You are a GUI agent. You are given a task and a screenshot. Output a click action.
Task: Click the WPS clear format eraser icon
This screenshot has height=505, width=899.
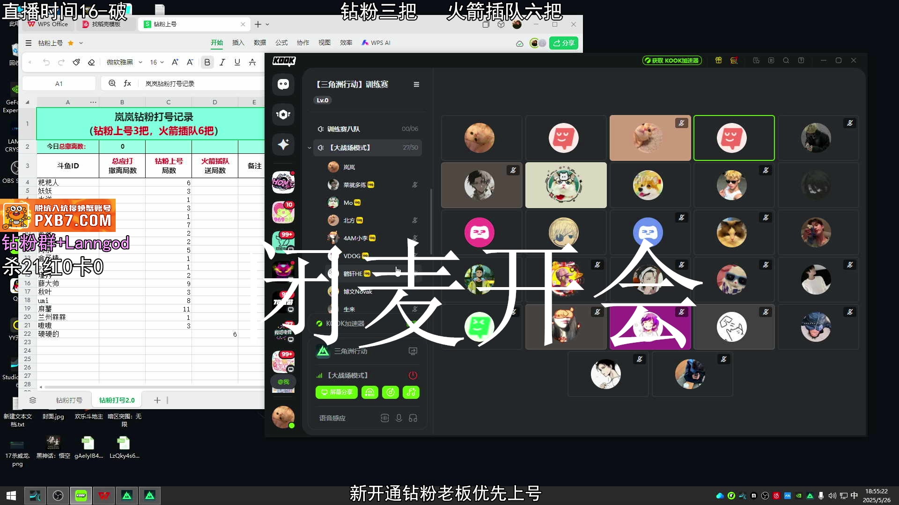(91, 62)
